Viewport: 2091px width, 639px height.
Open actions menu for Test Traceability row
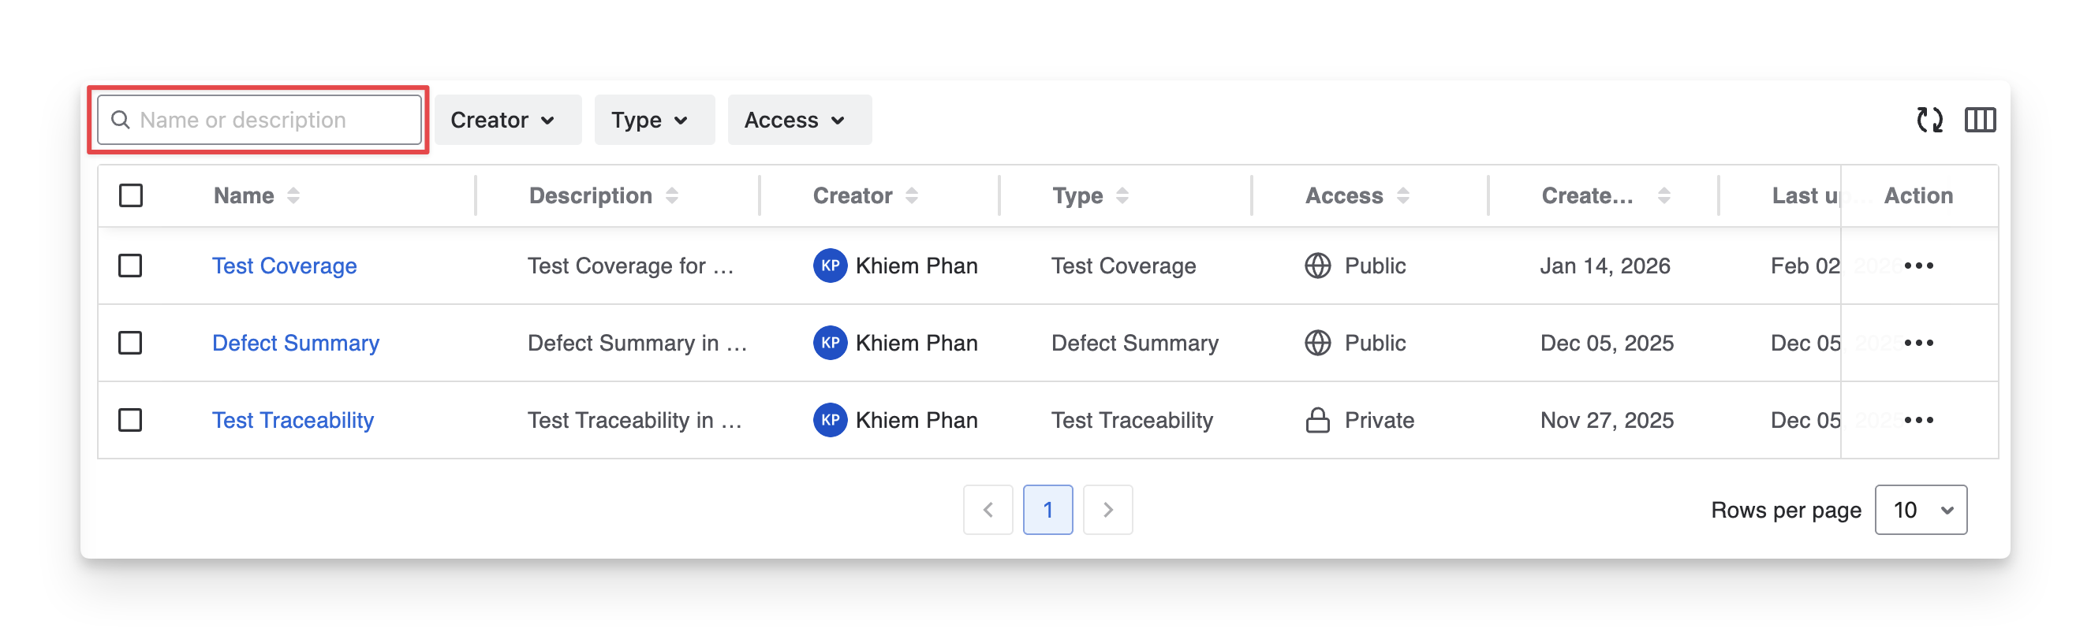click(x=1918, y=420)
